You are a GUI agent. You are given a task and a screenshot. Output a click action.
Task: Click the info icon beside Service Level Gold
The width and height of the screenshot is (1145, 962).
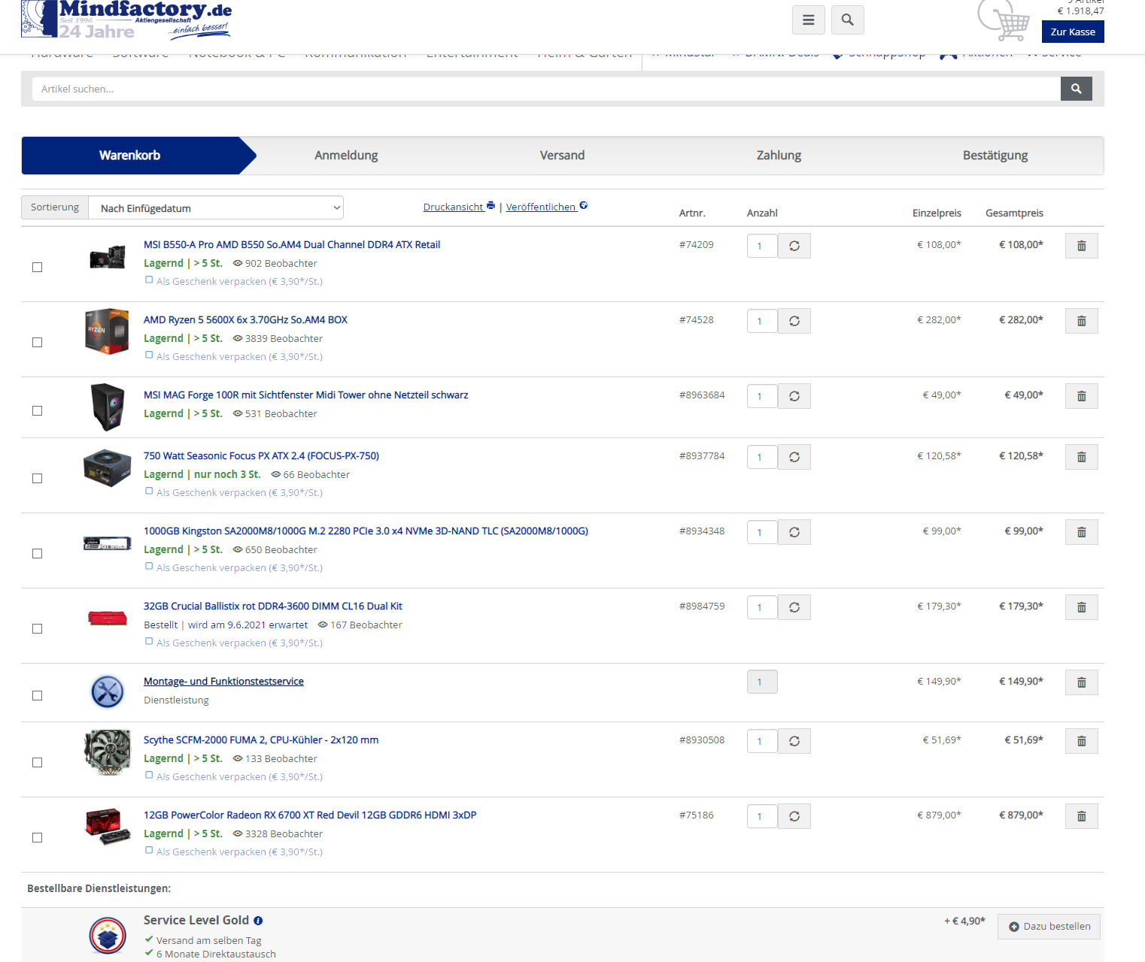coord(258,921)
